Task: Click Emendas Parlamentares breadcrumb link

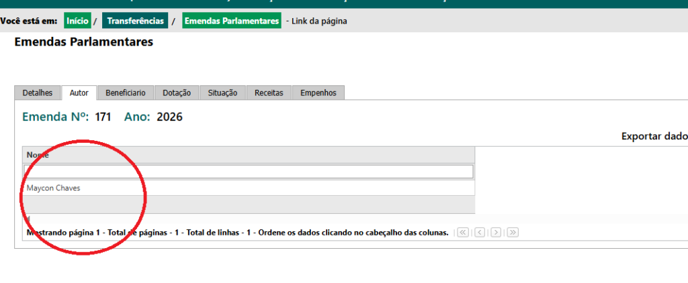Action: coord(231,21)
